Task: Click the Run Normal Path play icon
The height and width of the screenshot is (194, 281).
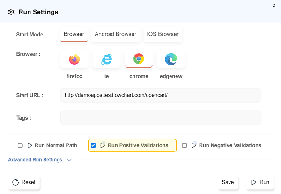Action: click(30, 145)
